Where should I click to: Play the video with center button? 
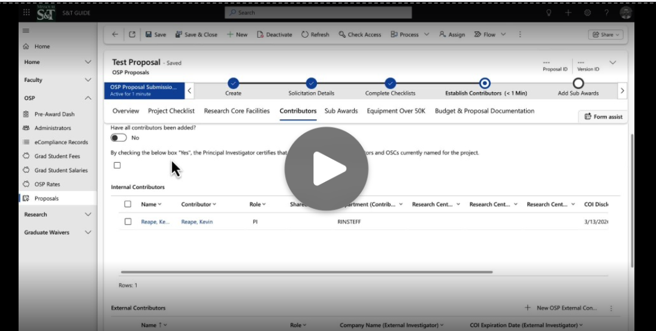[327, 169]
